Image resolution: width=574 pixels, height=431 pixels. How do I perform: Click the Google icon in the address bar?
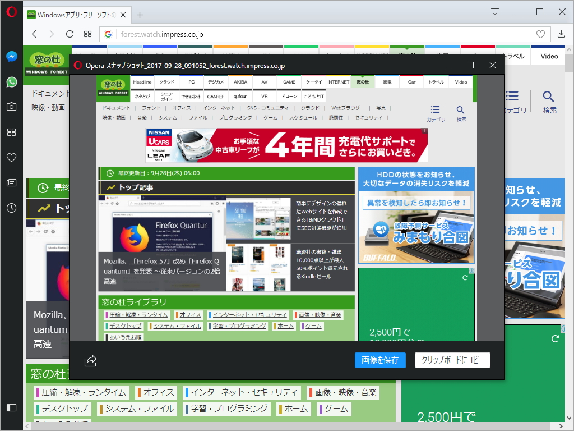(108, 34)
